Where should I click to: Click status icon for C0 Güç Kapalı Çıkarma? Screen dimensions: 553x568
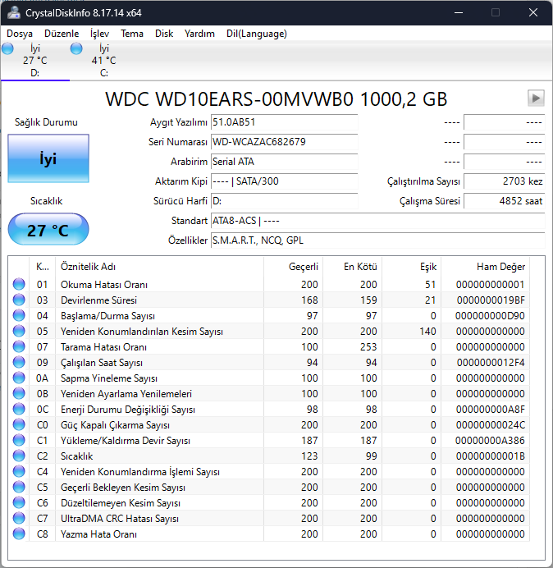(x=19, y=424)
